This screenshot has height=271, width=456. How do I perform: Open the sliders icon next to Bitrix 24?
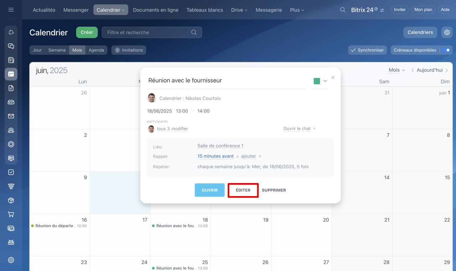(x=382, y=10)
